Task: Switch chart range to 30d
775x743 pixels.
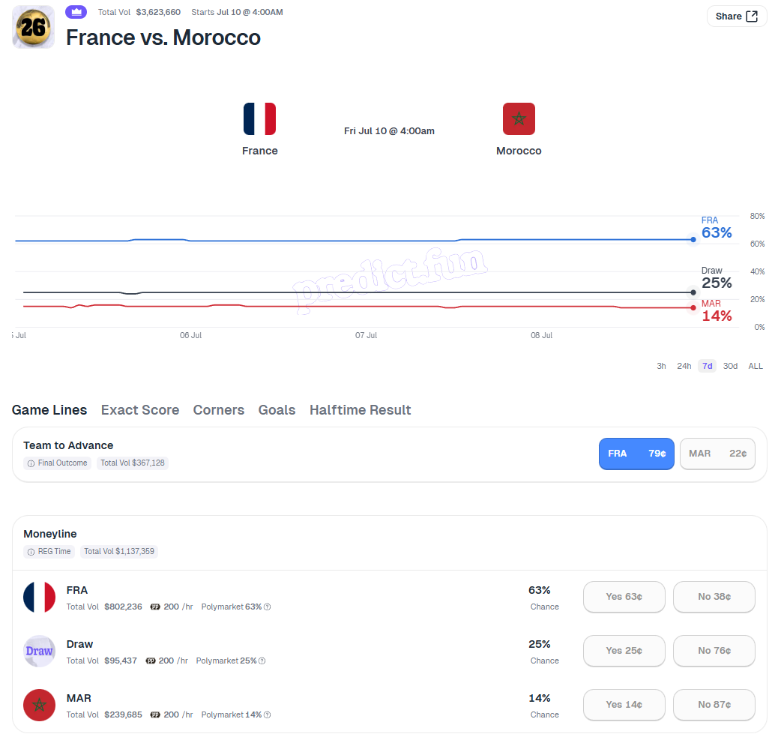Action: pos(730,366)
